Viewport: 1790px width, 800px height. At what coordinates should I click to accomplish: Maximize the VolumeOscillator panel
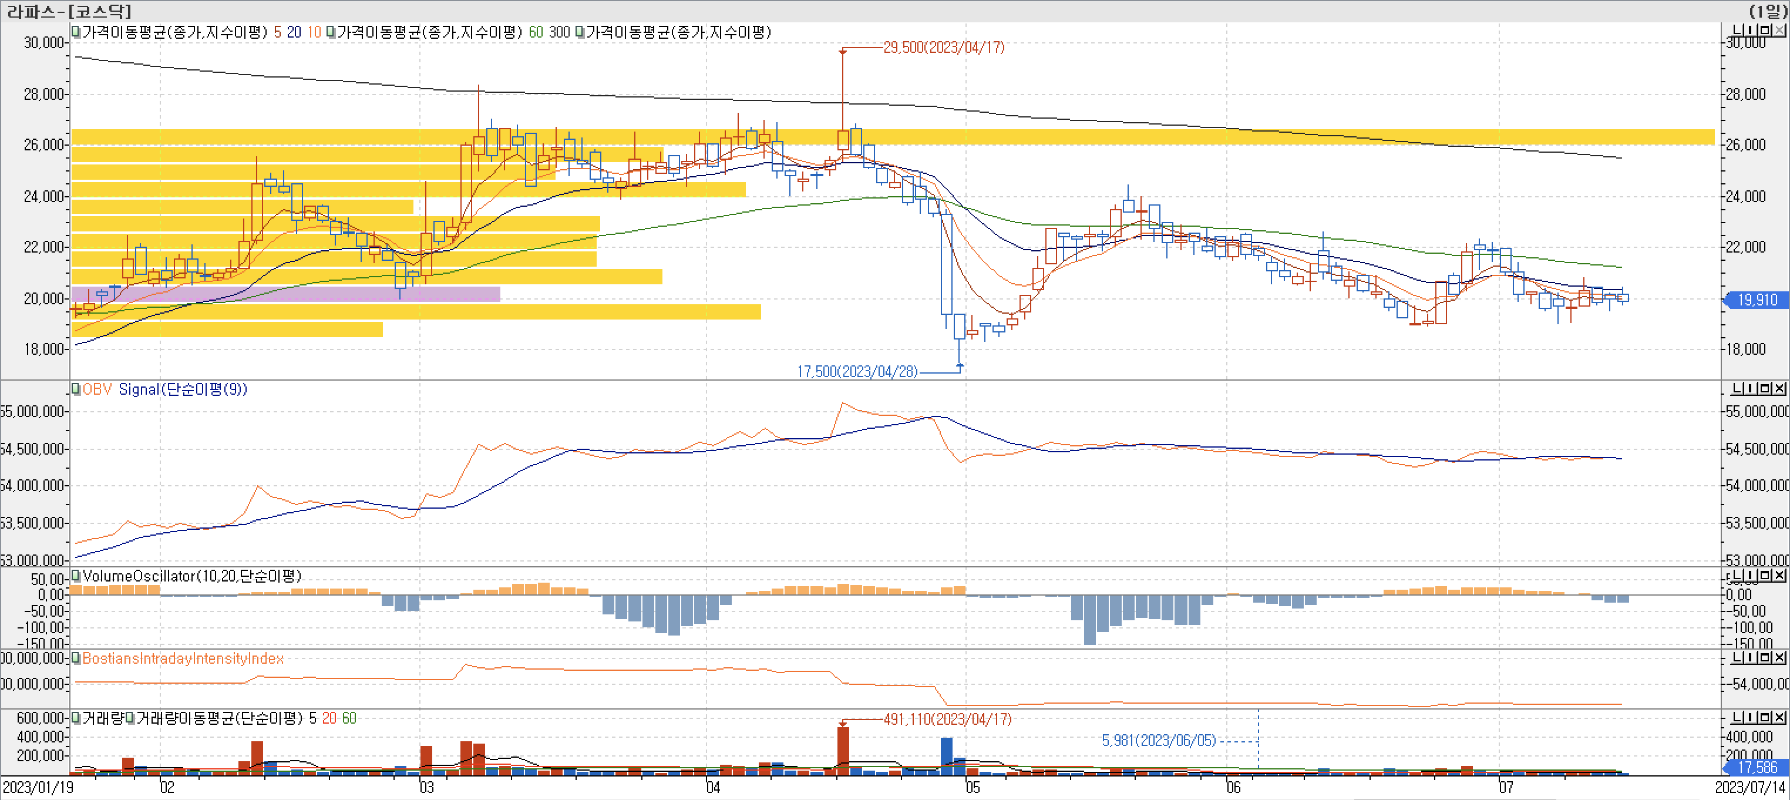point(1766,576)
